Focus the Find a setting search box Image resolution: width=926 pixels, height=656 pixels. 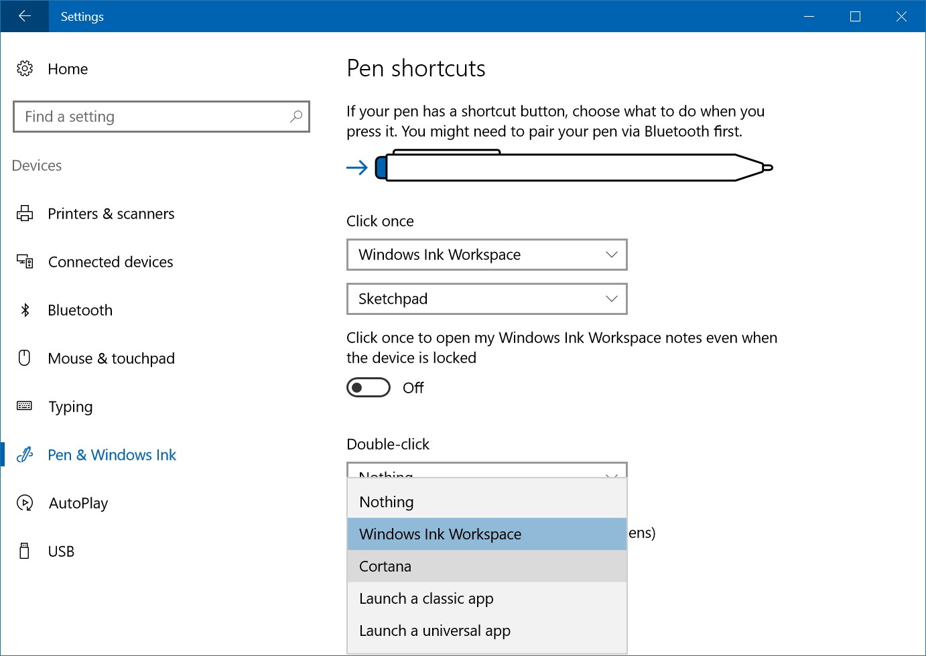161,117
